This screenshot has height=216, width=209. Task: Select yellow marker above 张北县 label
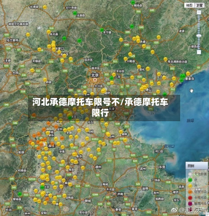tap(48, 32)
